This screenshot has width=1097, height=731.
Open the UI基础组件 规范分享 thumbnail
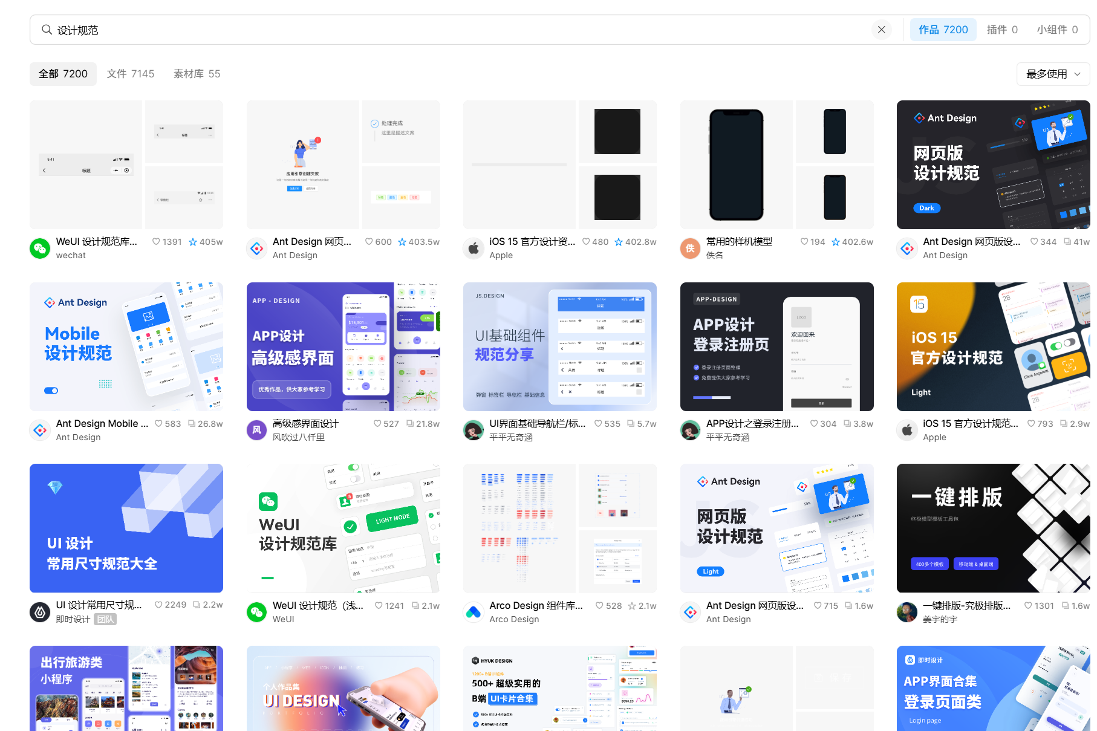tap(560, 346)
